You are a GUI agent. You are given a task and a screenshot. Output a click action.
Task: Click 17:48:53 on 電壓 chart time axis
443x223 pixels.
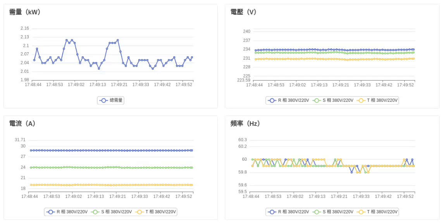(276, 85)
